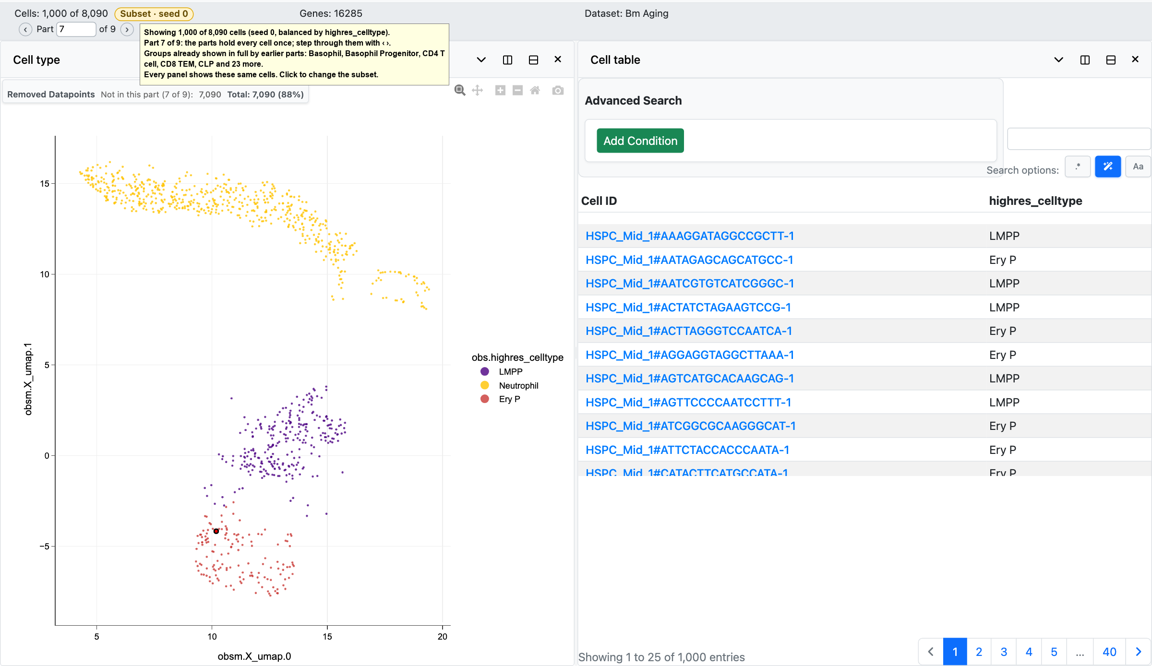Click the zoom in plus icon
This screenshot has height=666, width=1152.
click(500, 90)
